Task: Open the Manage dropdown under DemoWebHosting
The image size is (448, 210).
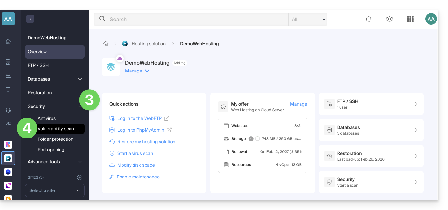Action: click(137, 71)
